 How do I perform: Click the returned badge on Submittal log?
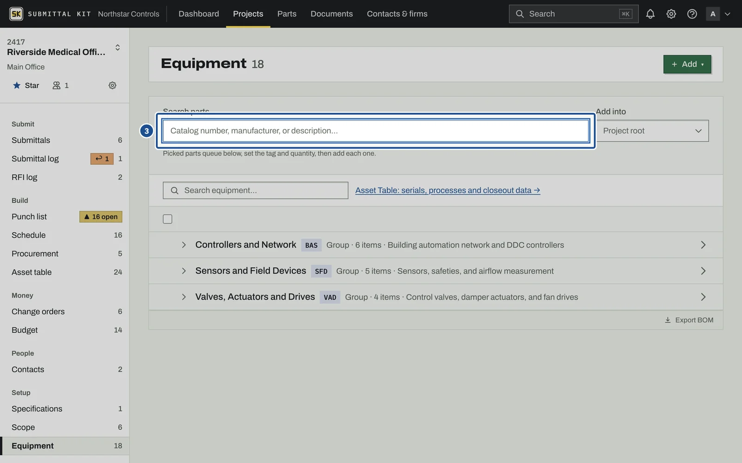coord(102,159)
